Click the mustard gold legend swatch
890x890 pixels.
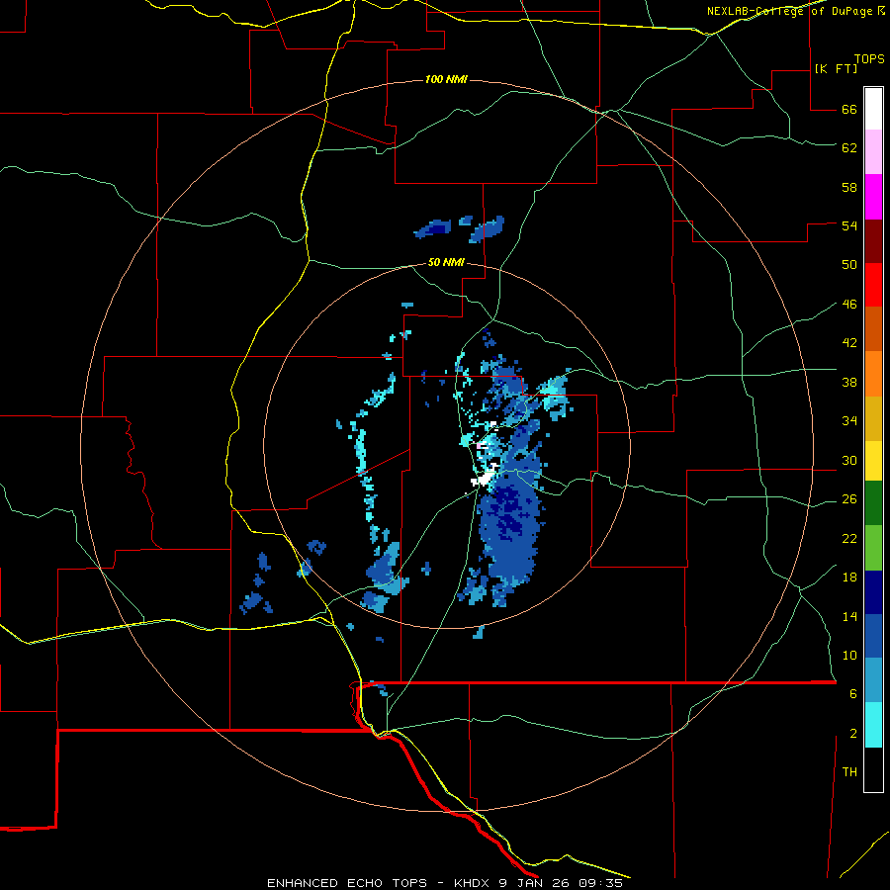click(x=873, y=418)
